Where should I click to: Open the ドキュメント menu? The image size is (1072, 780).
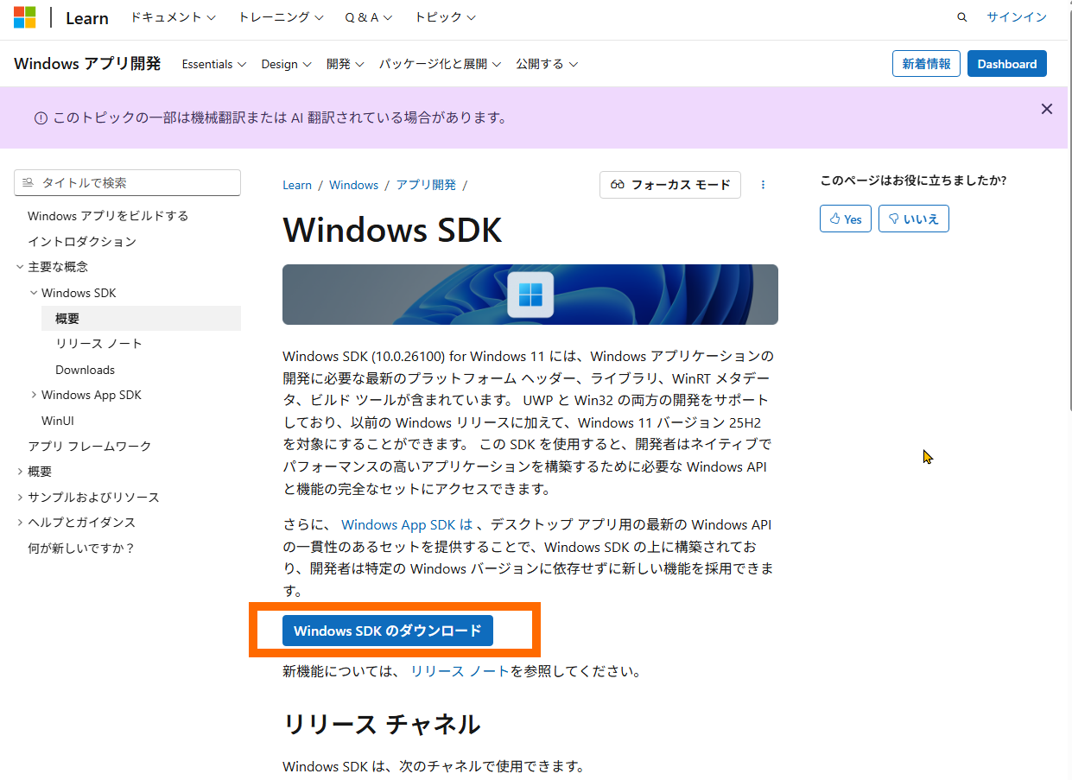171,16
